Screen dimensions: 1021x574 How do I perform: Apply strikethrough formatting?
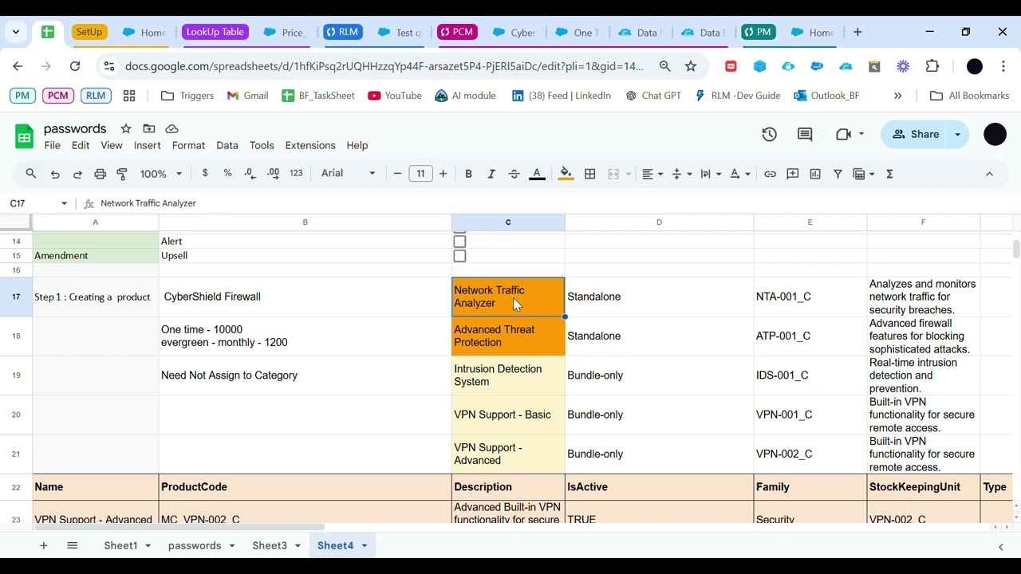(x=514, y=174)
